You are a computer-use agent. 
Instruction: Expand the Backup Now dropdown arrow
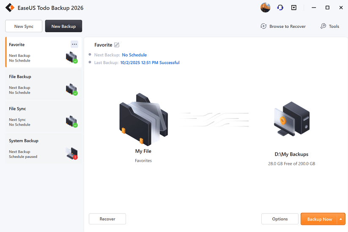tap(341, 219)
